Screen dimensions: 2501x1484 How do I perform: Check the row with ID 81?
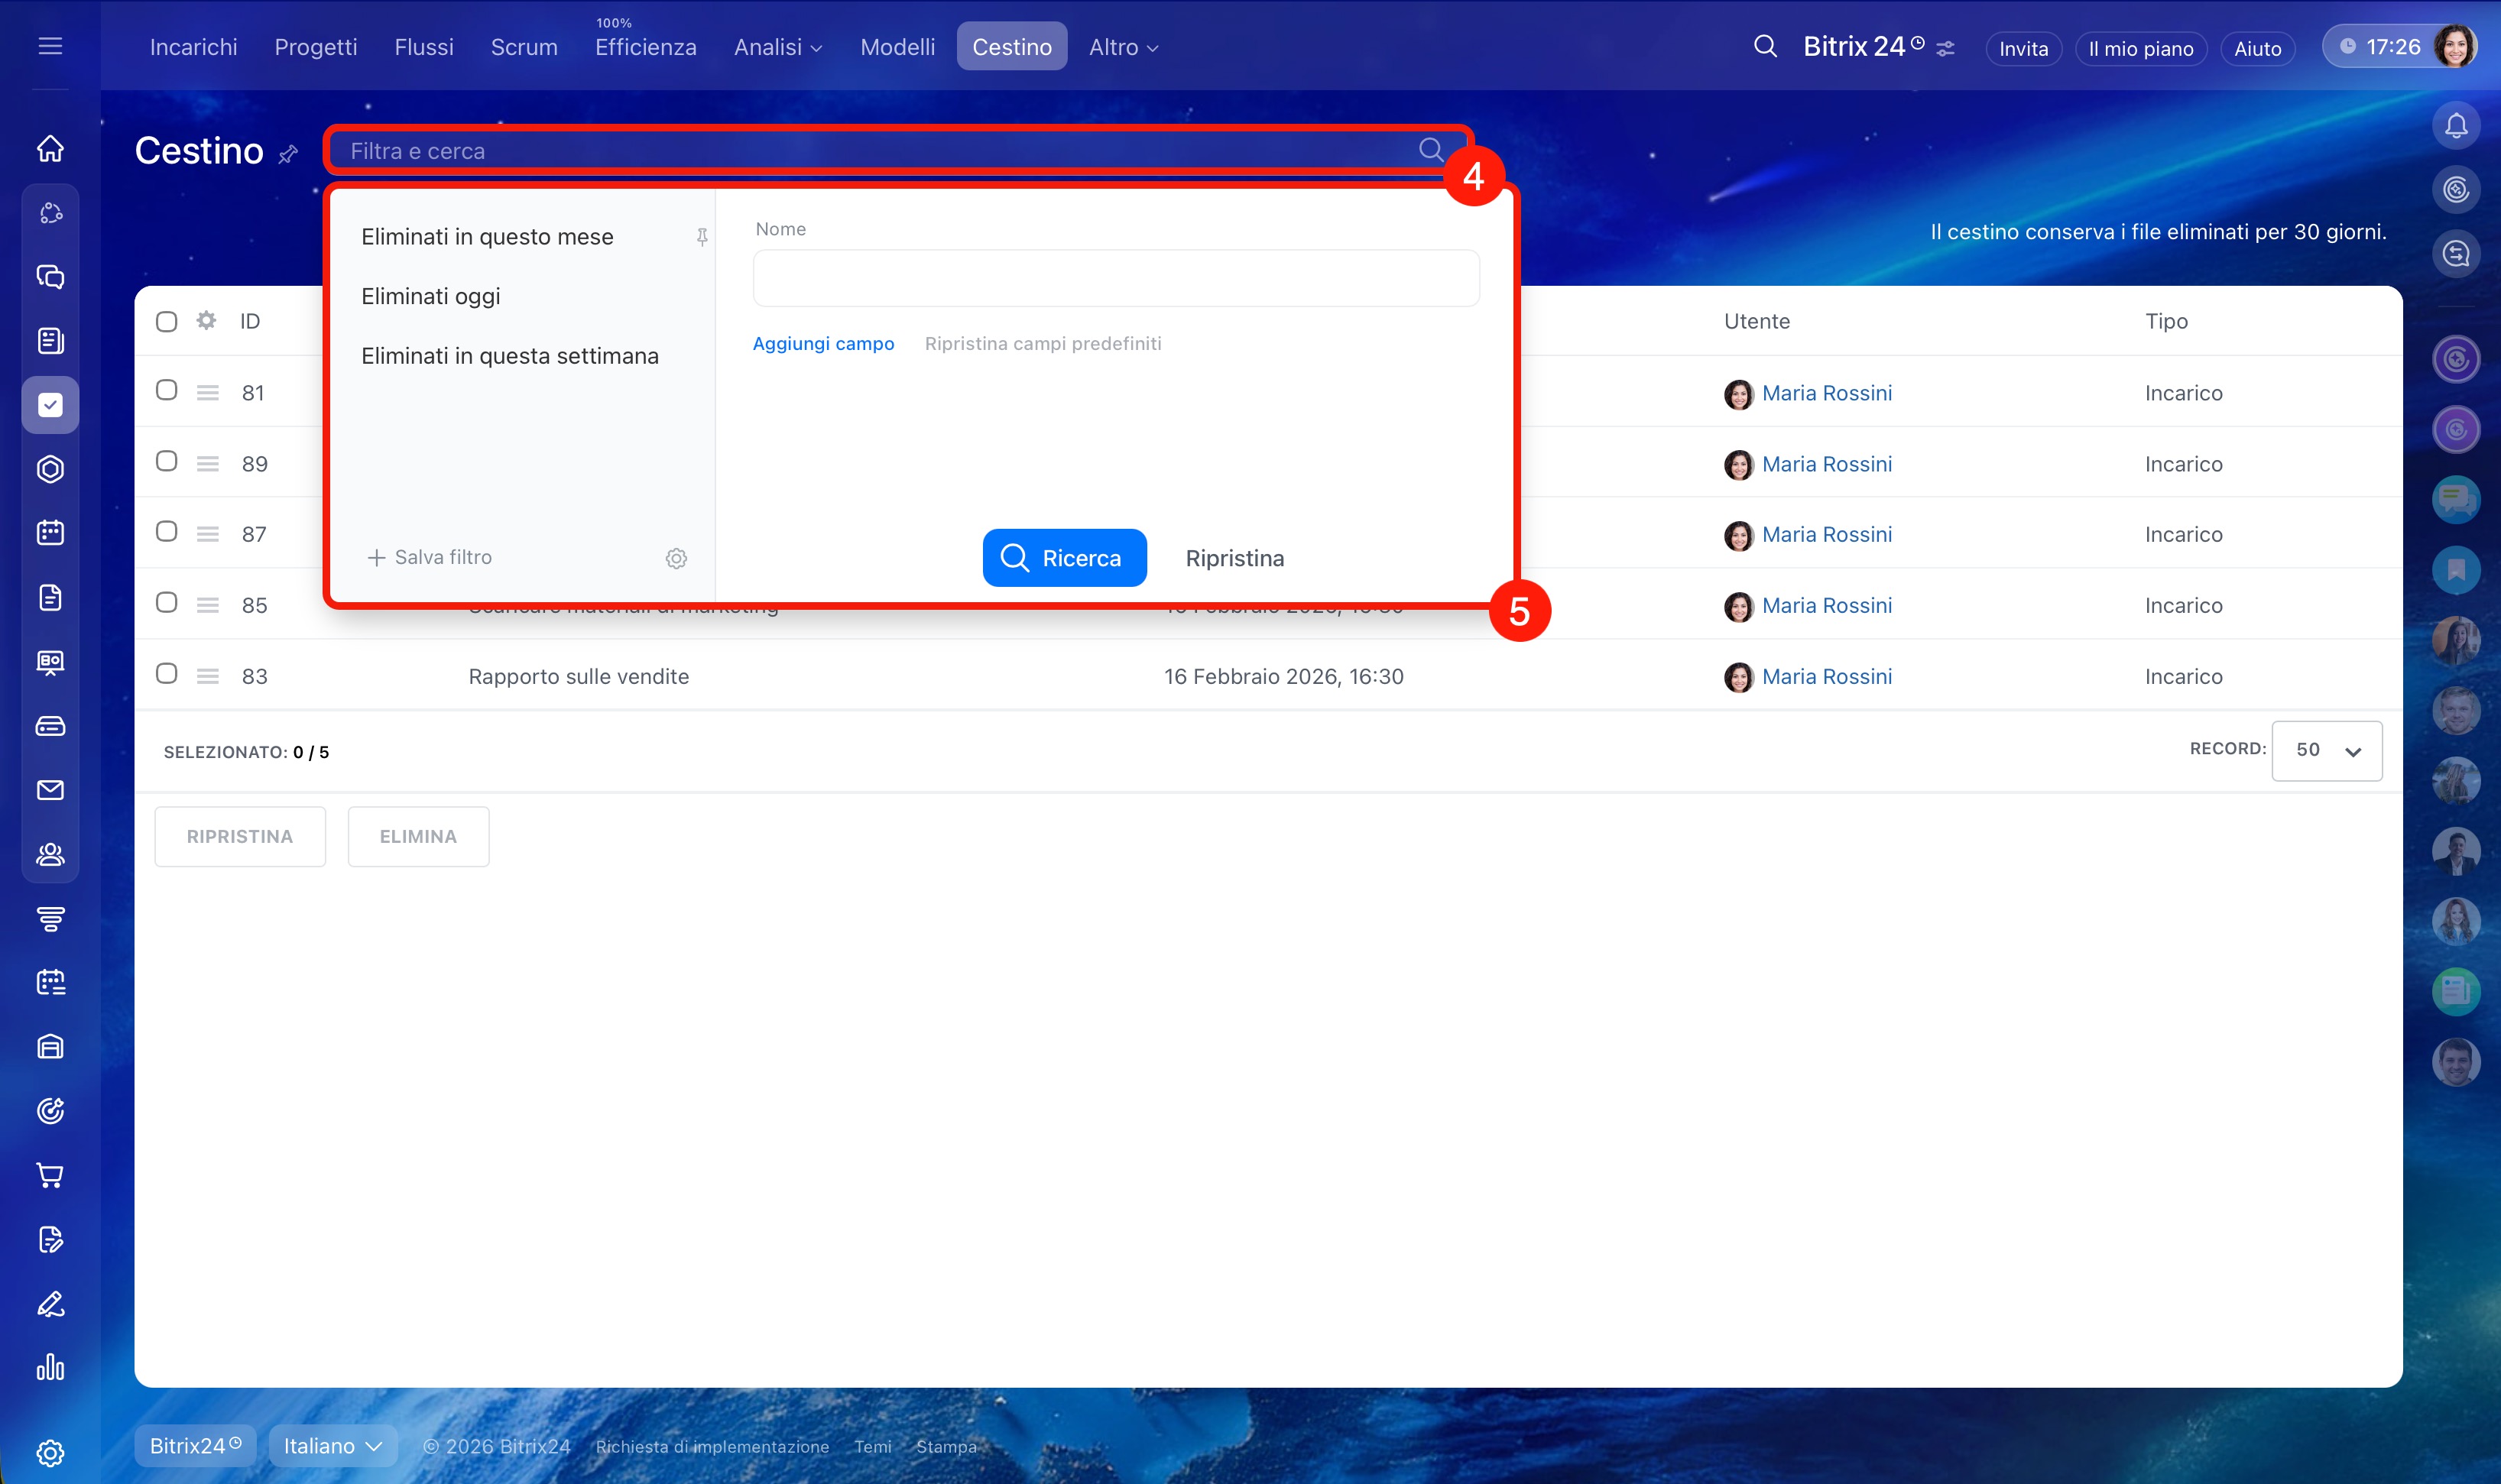pos(167,390)
